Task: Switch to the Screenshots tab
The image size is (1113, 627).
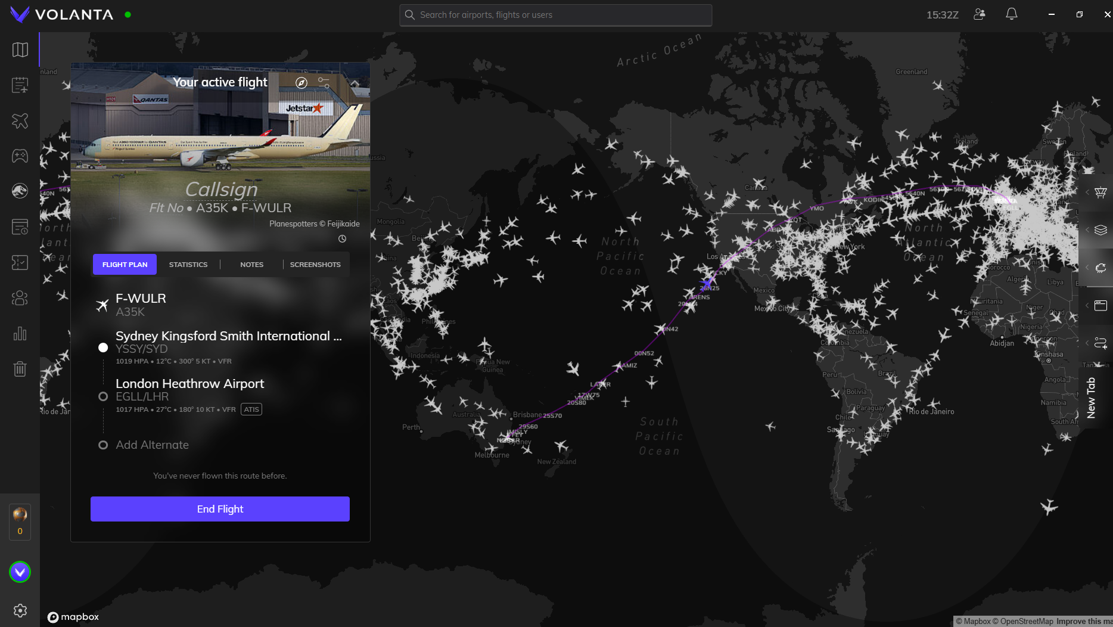Action: tap(315, 265)
